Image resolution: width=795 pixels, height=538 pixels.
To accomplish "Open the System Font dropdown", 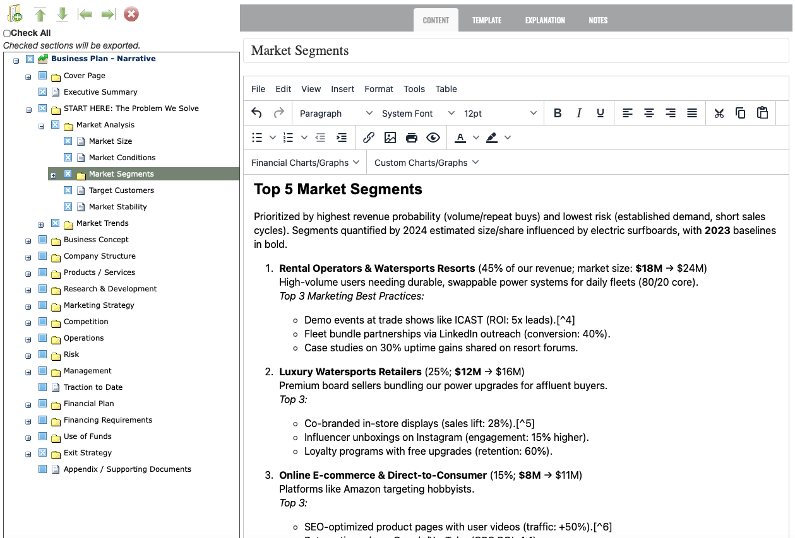I will tap(418, 113).
